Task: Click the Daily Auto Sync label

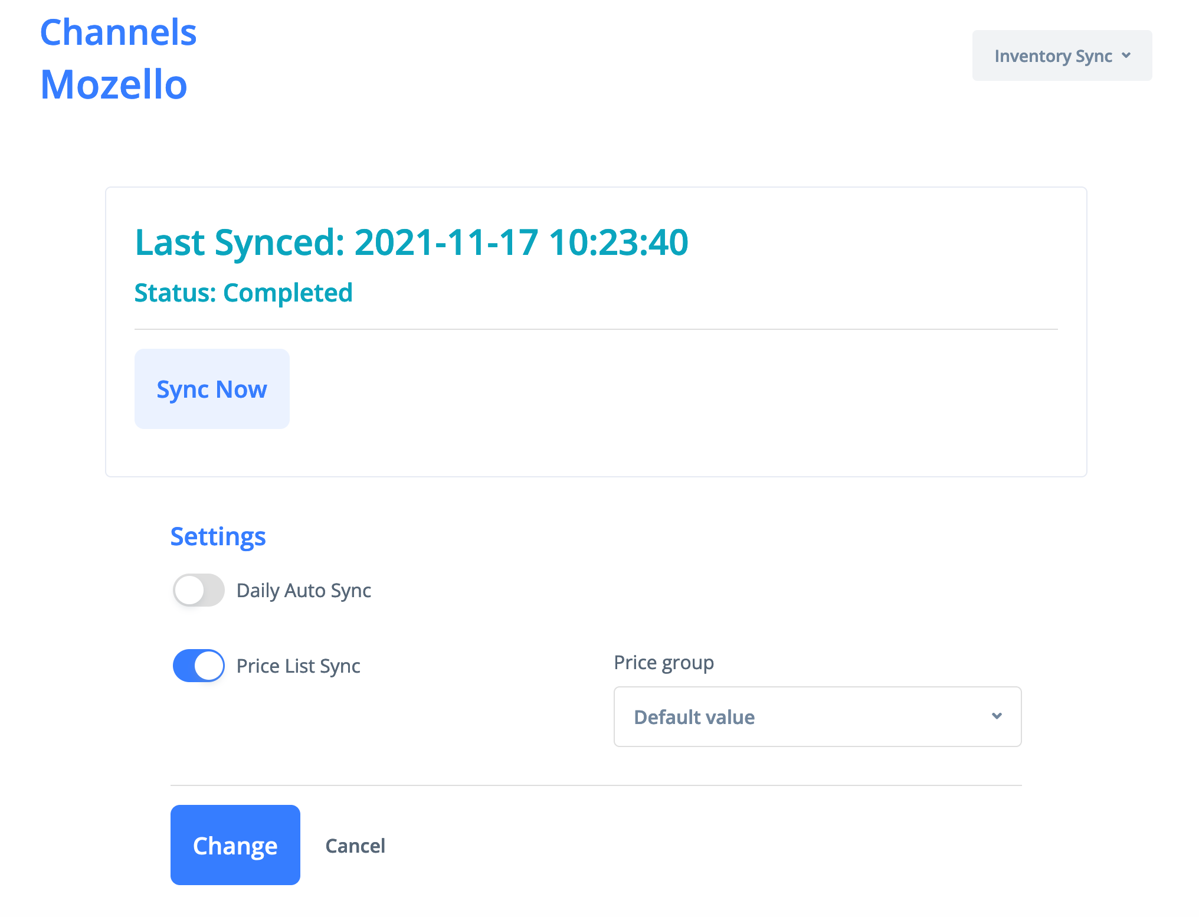Action: coord(303,590)
